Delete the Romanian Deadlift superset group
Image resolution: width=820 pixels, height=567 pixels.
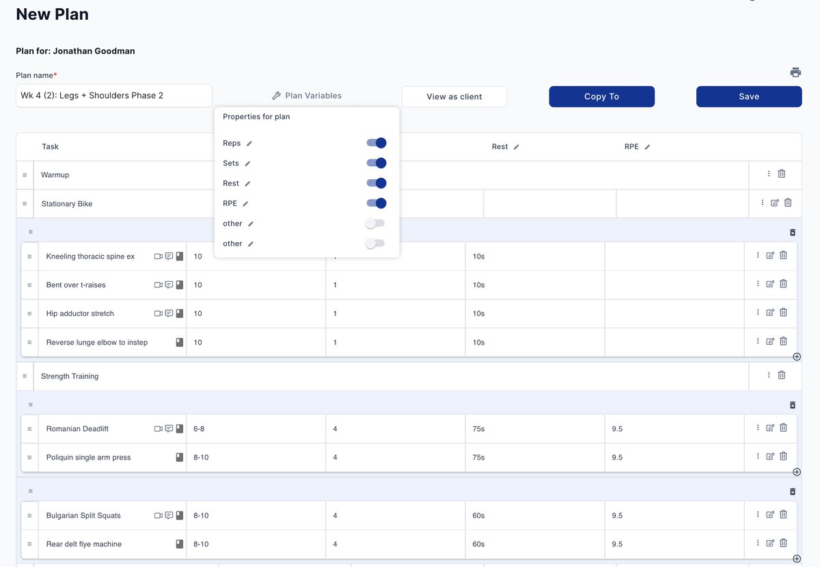click(x=793, y=405)
